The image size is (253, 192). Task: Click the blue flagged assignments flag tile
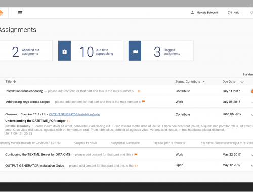(x=135, y=51)
